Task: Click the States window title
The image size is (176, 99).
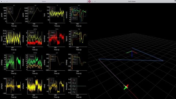Action: tap(44, 1)
